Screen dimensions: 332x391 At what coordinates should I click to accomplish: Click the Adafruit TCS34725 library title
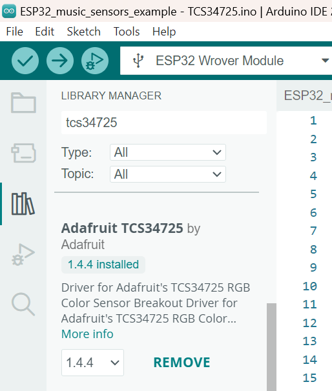122,228
